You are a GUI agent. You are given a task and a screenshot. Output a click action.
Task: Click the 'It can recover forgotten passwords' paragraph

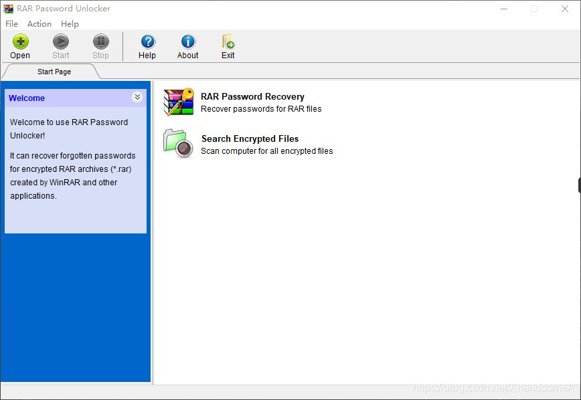click(x=72, y=175)
